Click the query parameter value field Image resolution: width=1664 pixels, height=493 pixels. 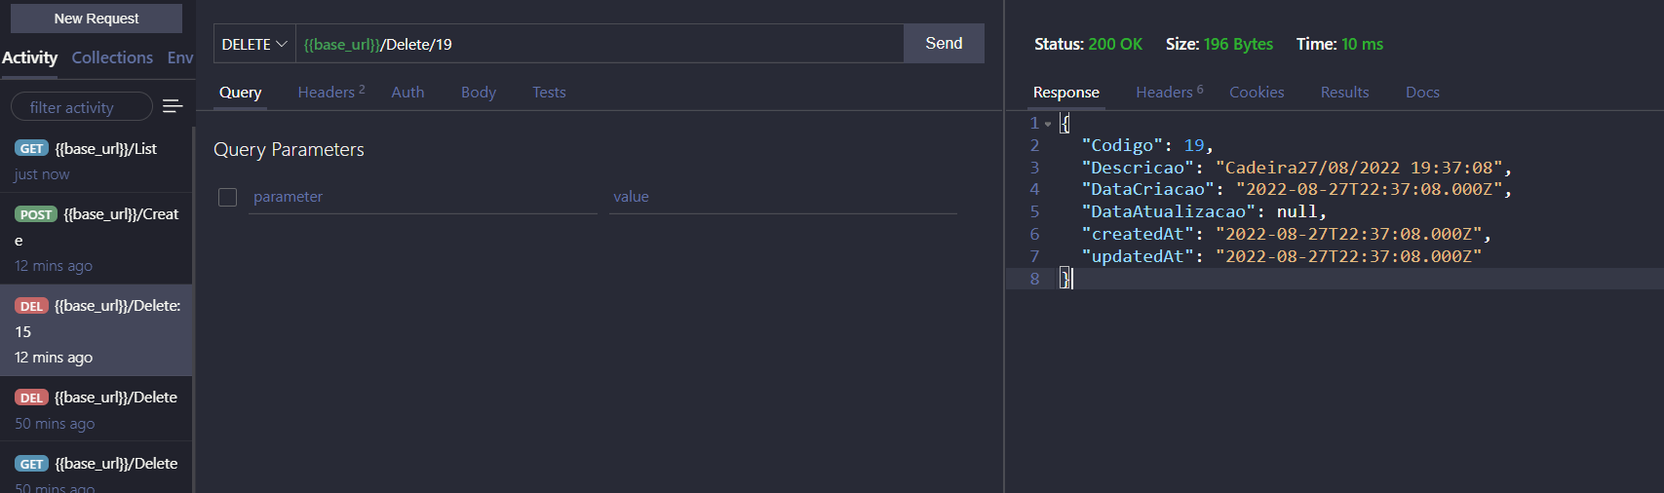(783, 197)
